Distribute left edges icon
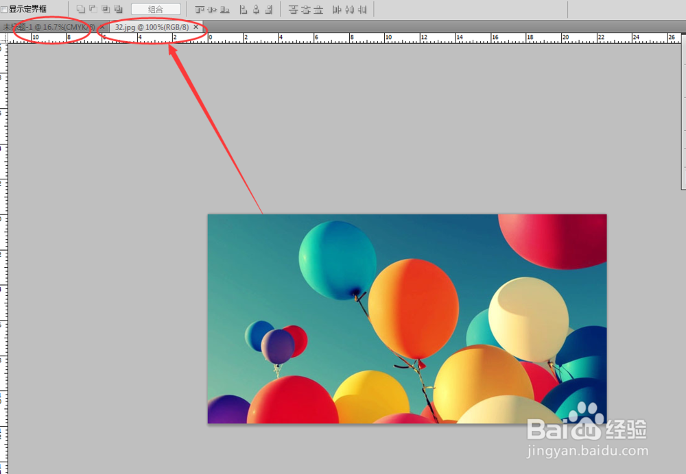686x474 pixels. point(336,9)
